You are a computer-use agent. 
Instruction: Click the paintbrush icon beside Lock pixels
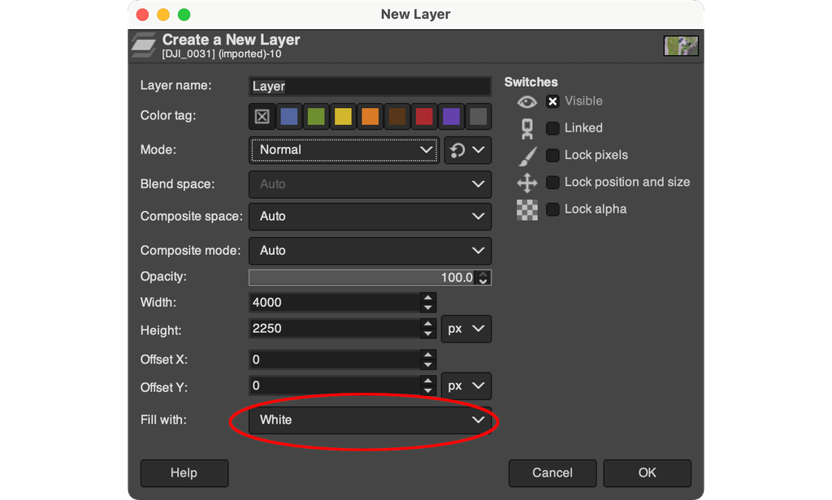pyautogui.click(x=526, y=154)
